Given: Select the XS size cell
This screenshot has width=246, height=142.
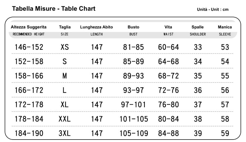Looking at the screenshot, I should pyautogui.click(x=65, y=47).
